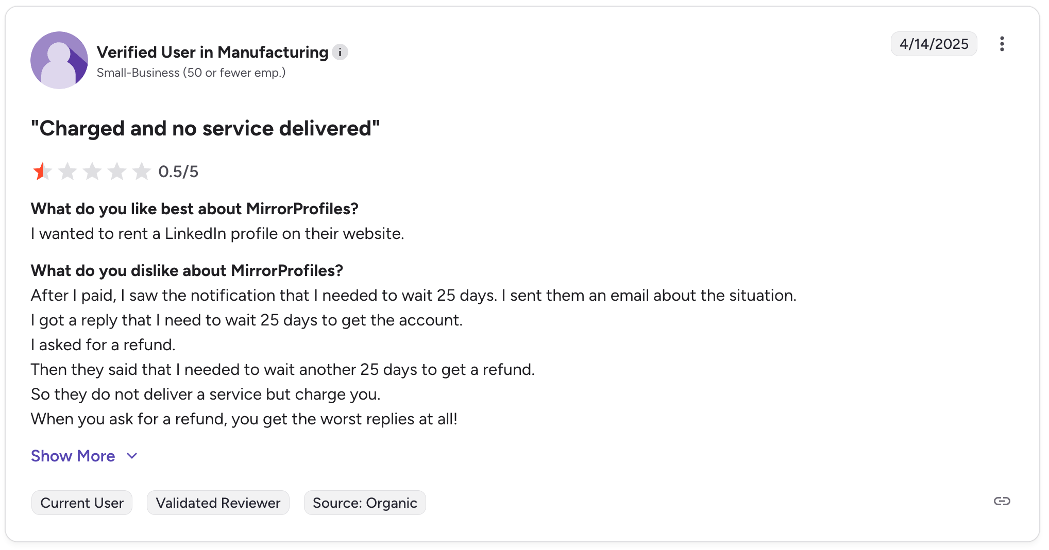Click the third gray rating star
The image size is (1049, 550).
click(92, 171)
